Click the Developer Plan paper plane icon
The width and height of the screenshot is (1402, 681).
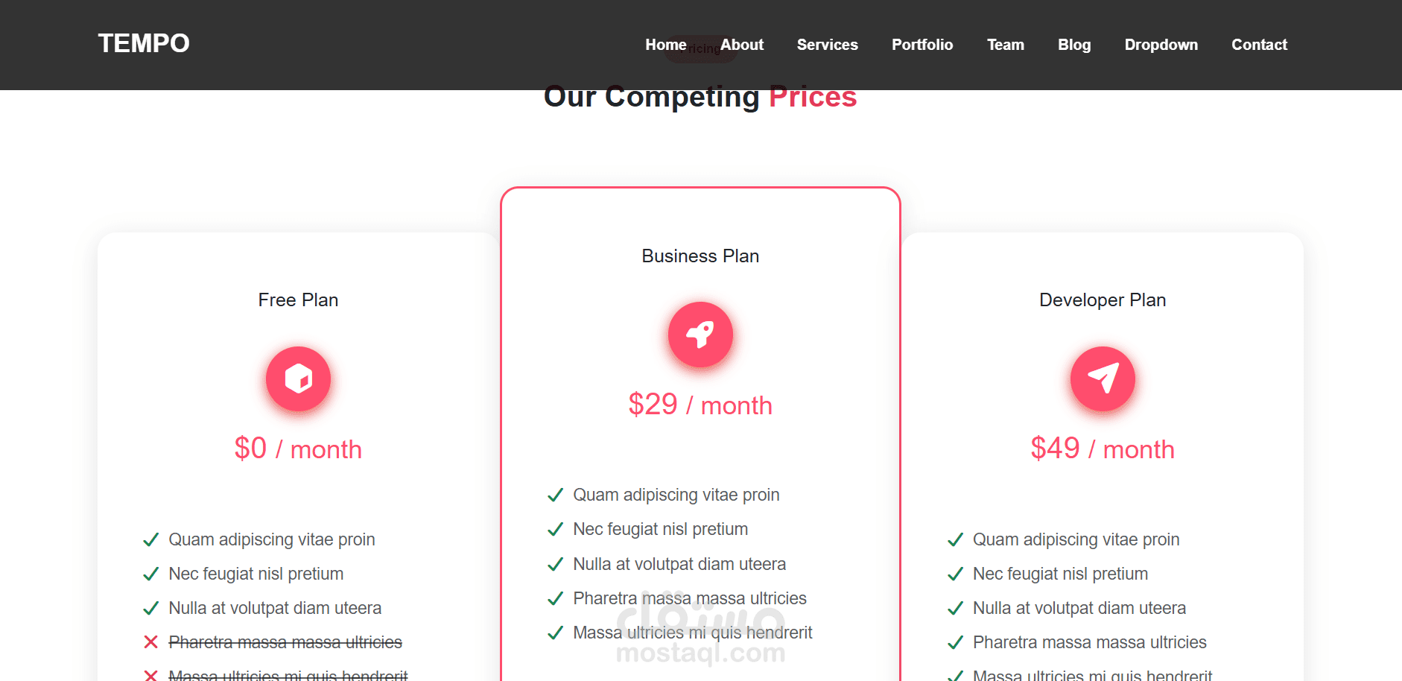[x=1103, y=378]
